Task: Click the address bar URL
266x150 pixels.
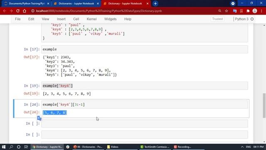Action: [99, 11]
